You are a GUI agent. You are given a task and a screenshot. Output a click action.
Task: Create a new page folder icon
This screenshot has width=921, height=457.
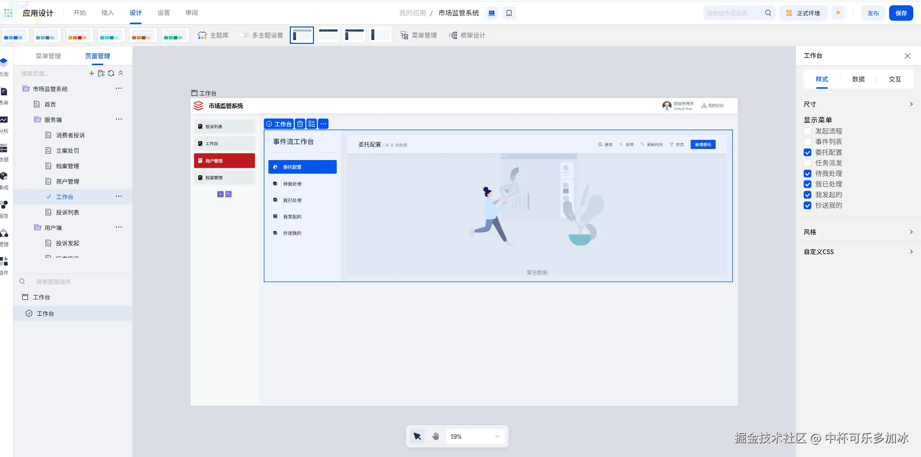[101, 73]
